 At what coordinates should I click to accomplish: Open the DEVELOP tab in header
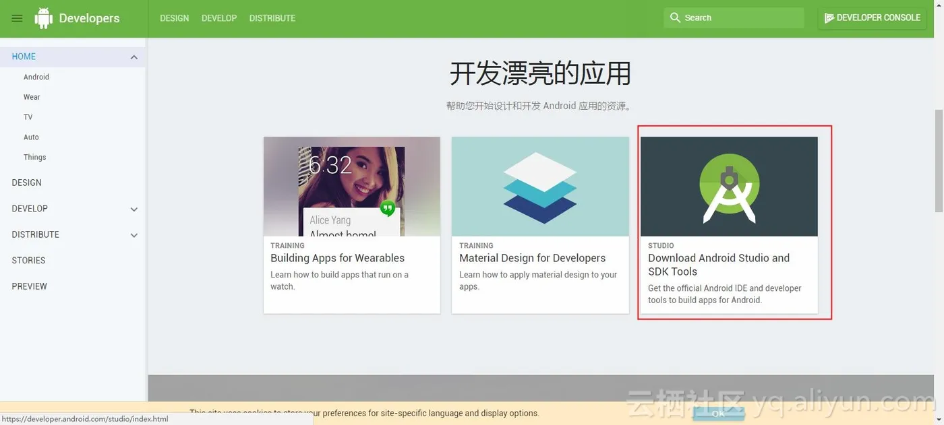[x=219, y=18]
